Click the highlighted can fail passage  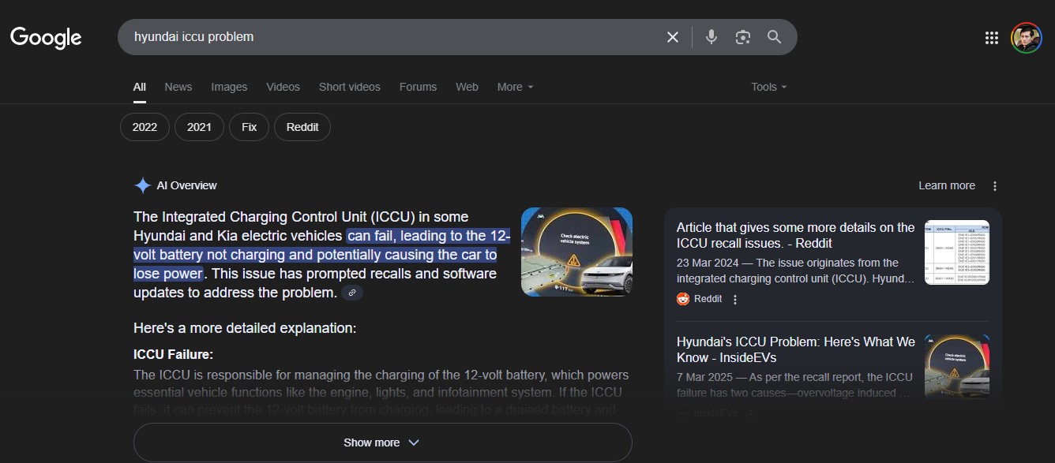coord(322,255)
